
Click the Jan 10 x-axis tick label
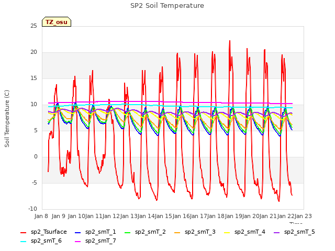(76, 216)
